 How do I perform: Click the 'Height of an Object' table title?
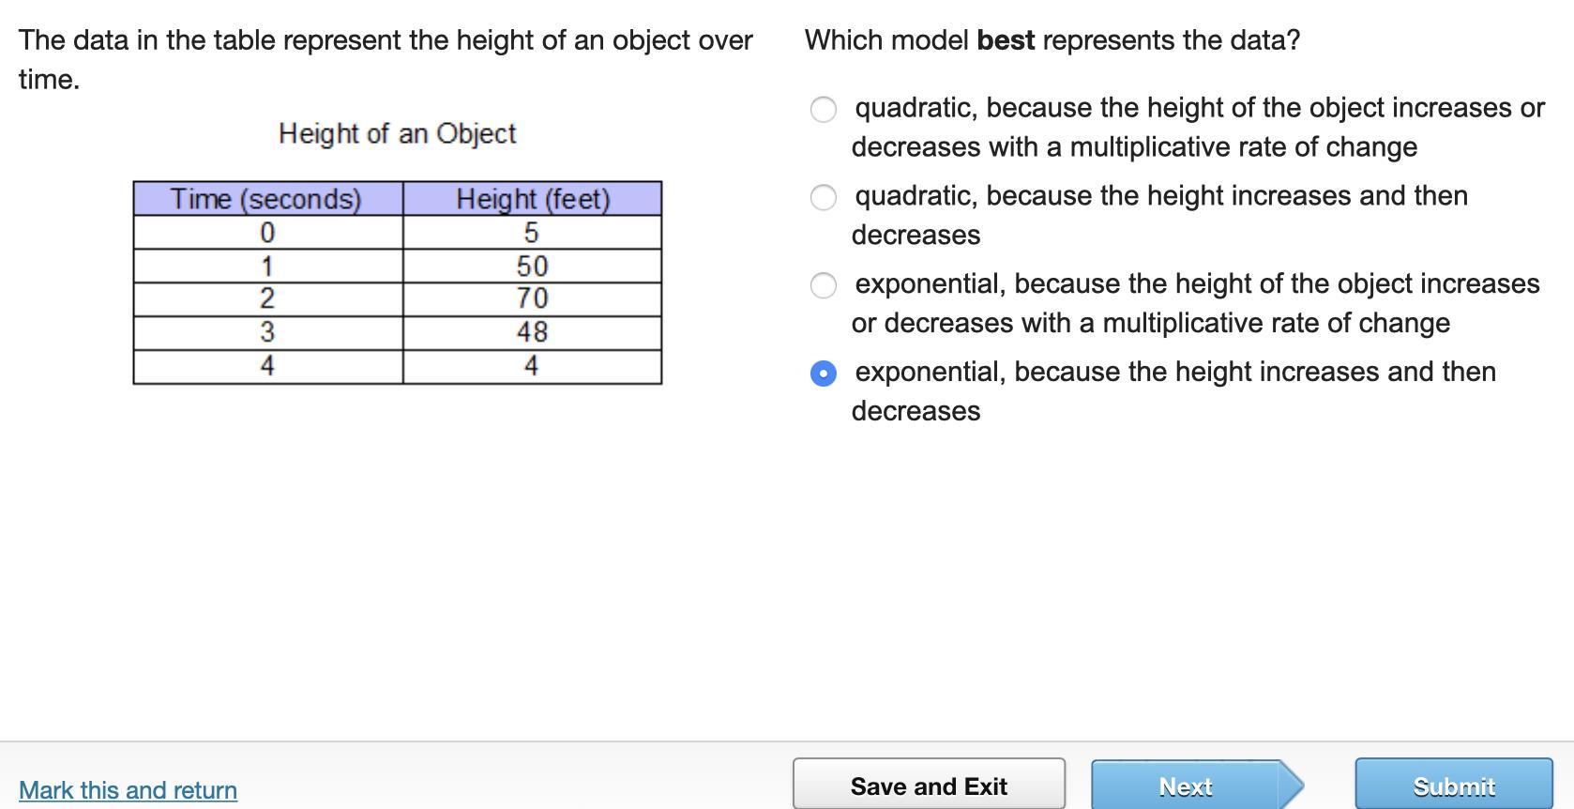pos(397,134)
